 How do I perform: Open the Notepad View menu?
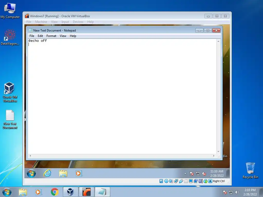coord(63,36)
